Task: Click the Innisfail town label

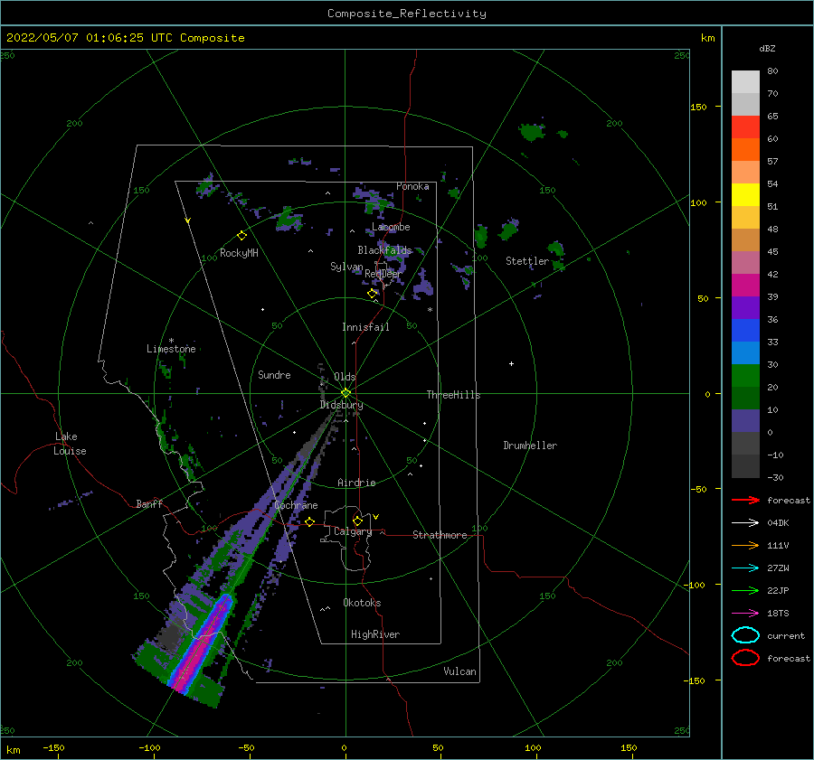Action: pos(365,327)
